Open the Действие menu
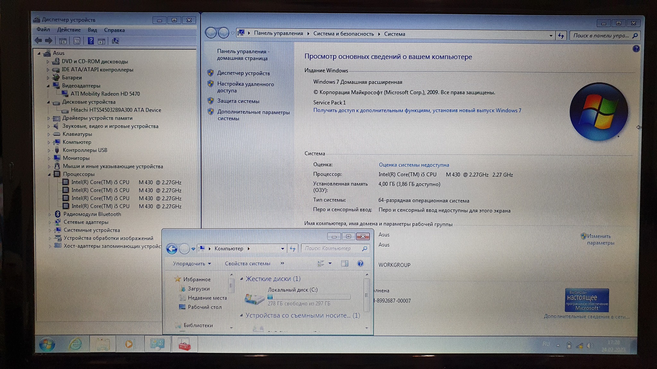657x369 pixels. pos(69,30)
